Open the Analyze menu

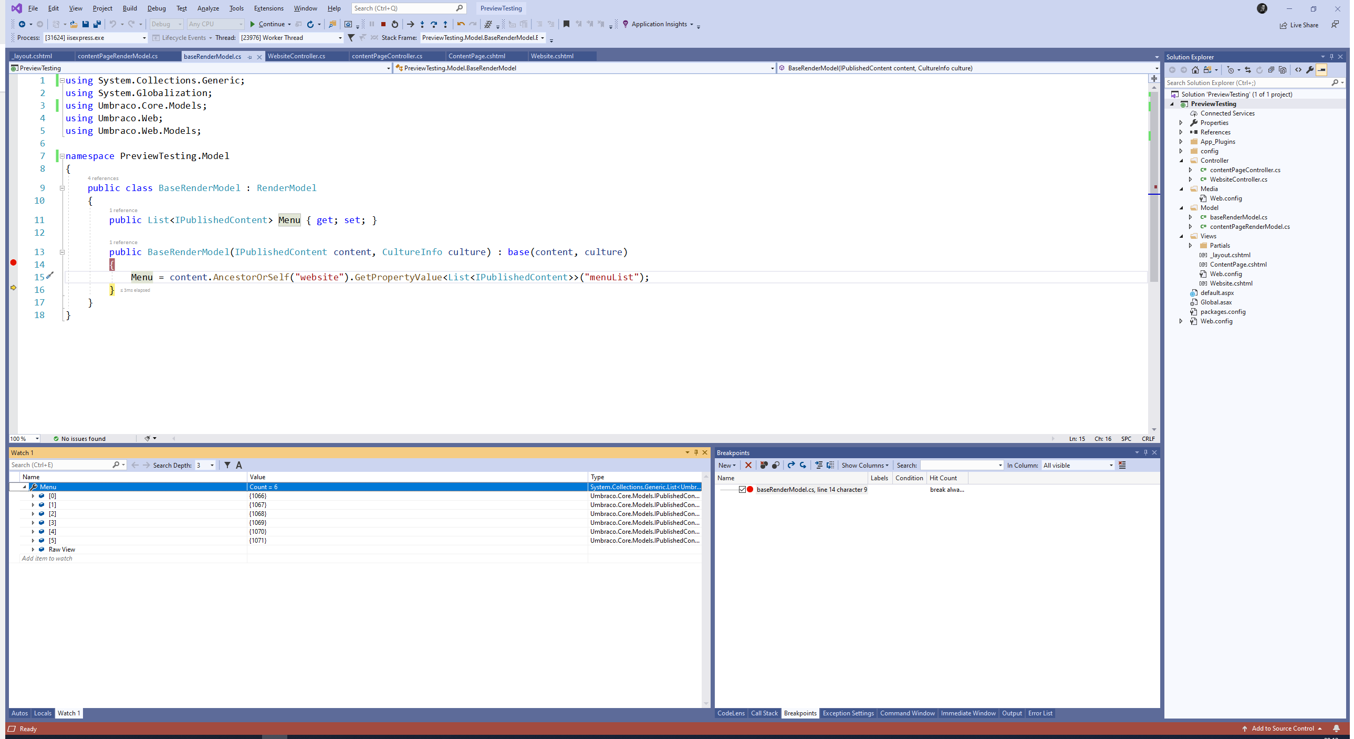pyautogui.click(x=208, y=8)
